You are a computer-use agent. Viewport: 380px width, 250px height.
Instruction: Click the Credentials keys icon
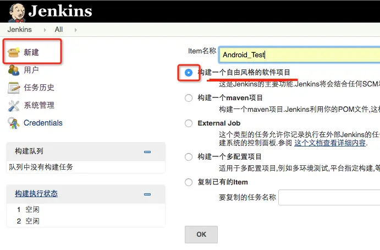[14, 123]
